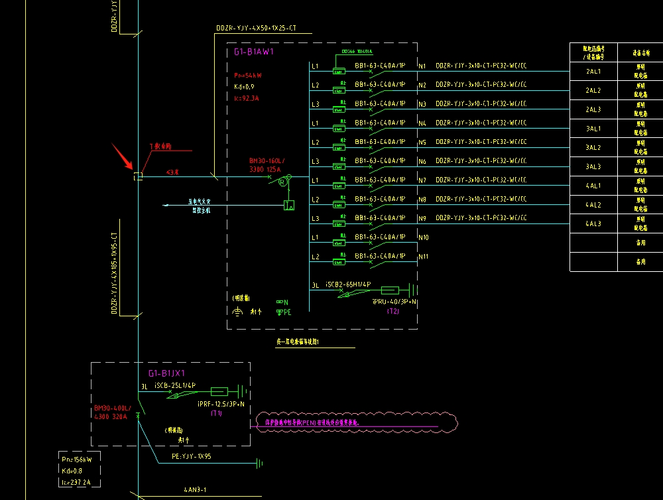Image resolution: width=663 pixels, height=500 pixels.
Task: Click the BB1-63-C40A/1P label on the N10 row
Action: pyautogui.click(x=380, y=237)
